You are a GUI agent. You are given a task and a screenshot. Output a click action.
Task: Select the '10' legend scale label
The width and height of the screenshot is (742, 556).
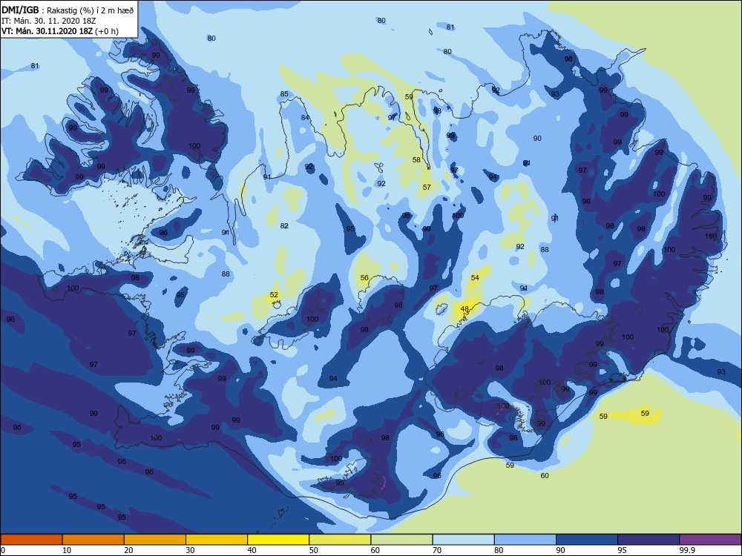[67, 550]
